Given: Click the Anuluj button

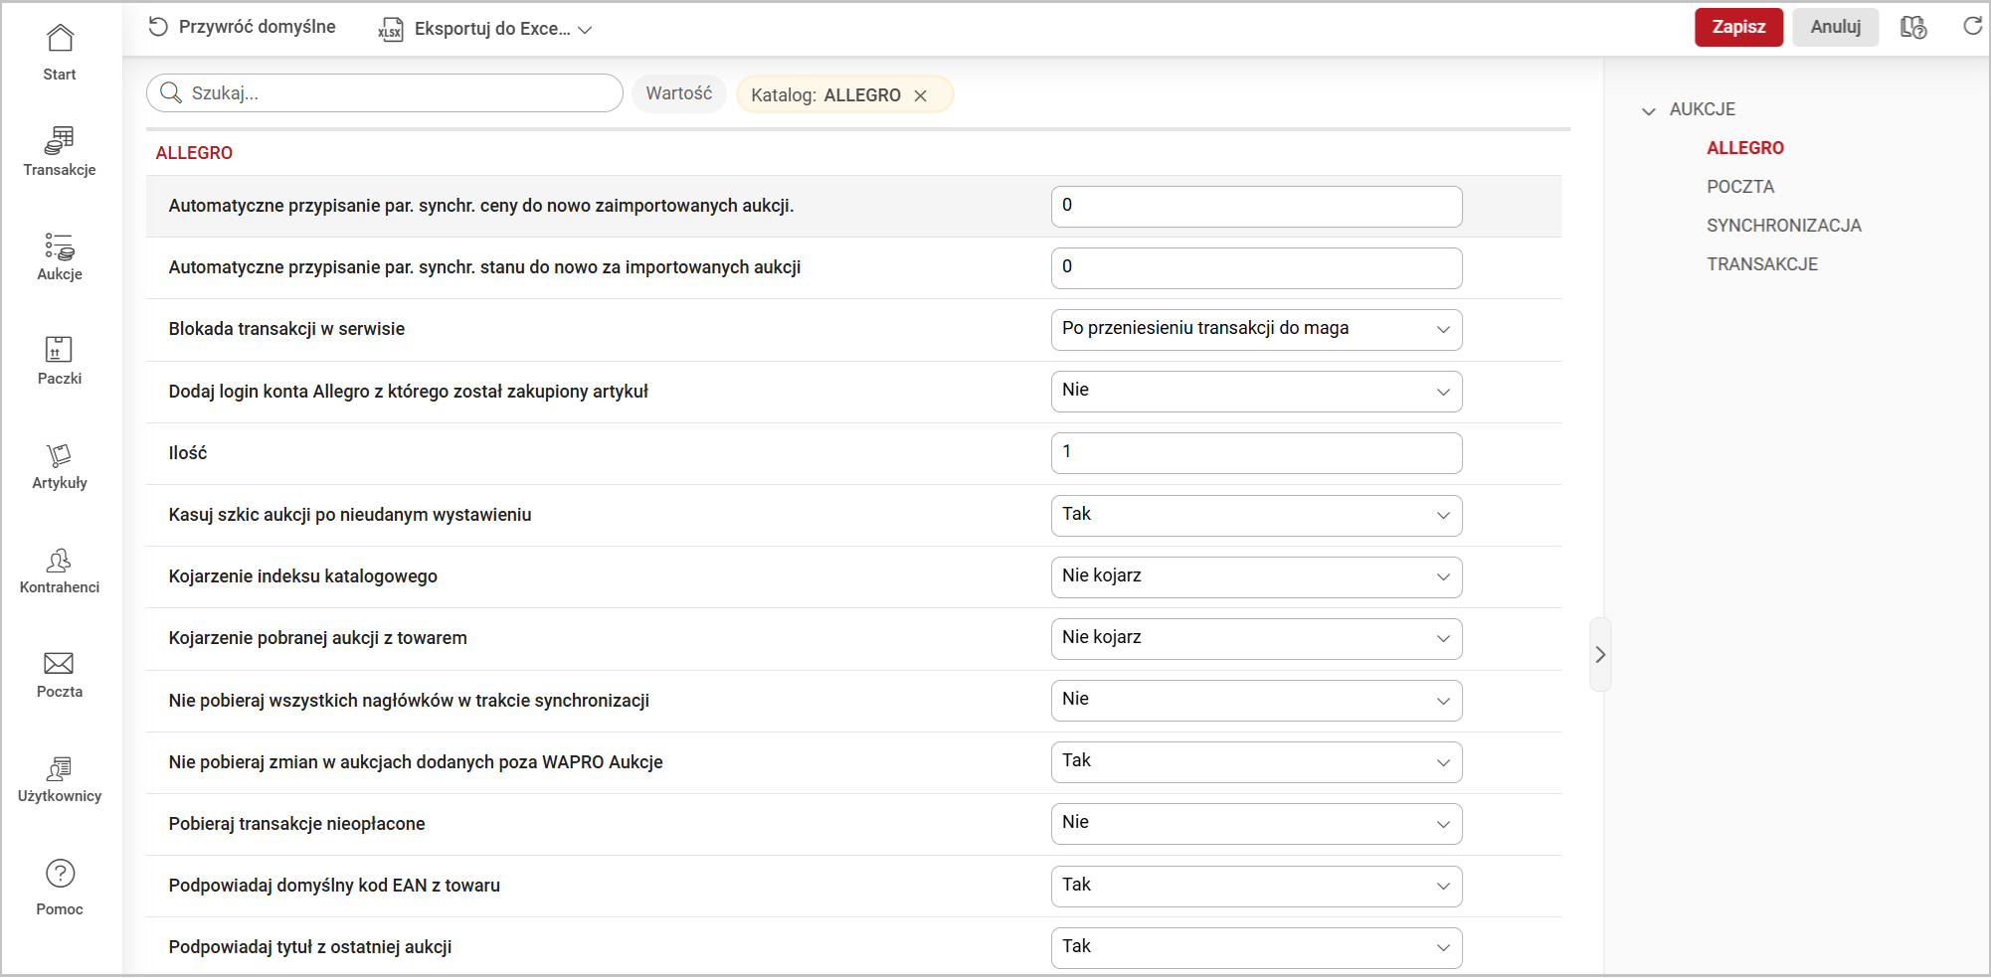Looking at the screenshot, I should coord(1835,27).
